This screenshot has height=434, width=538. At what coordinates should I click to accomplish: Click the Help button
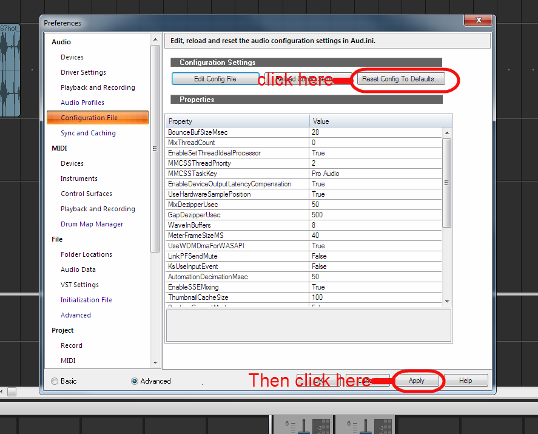(x=465, y=381)
